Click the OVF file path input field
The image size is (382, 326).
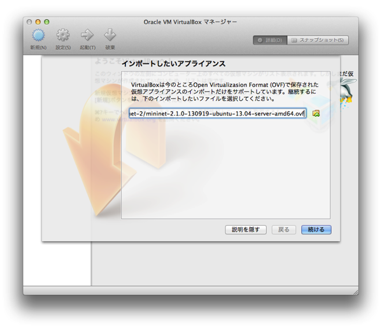tap(216, 114)
